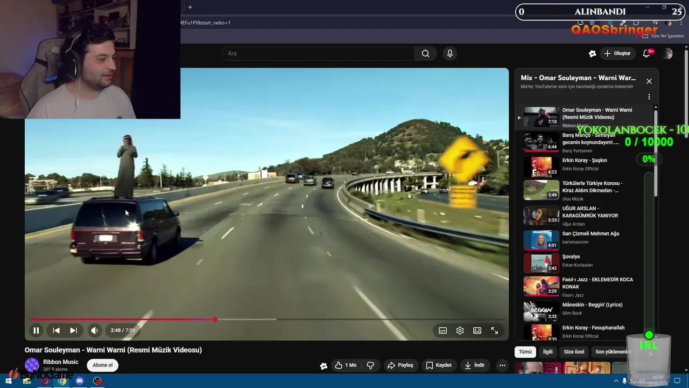Open Mix playlist three-dot options menu

(649, 97)
